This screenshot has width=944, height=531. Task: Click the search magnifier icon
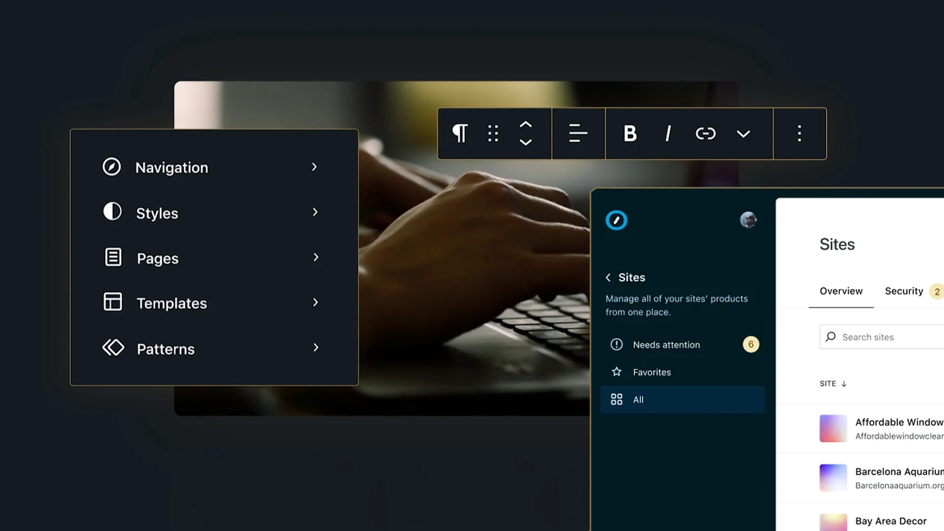tap(830, 337)
